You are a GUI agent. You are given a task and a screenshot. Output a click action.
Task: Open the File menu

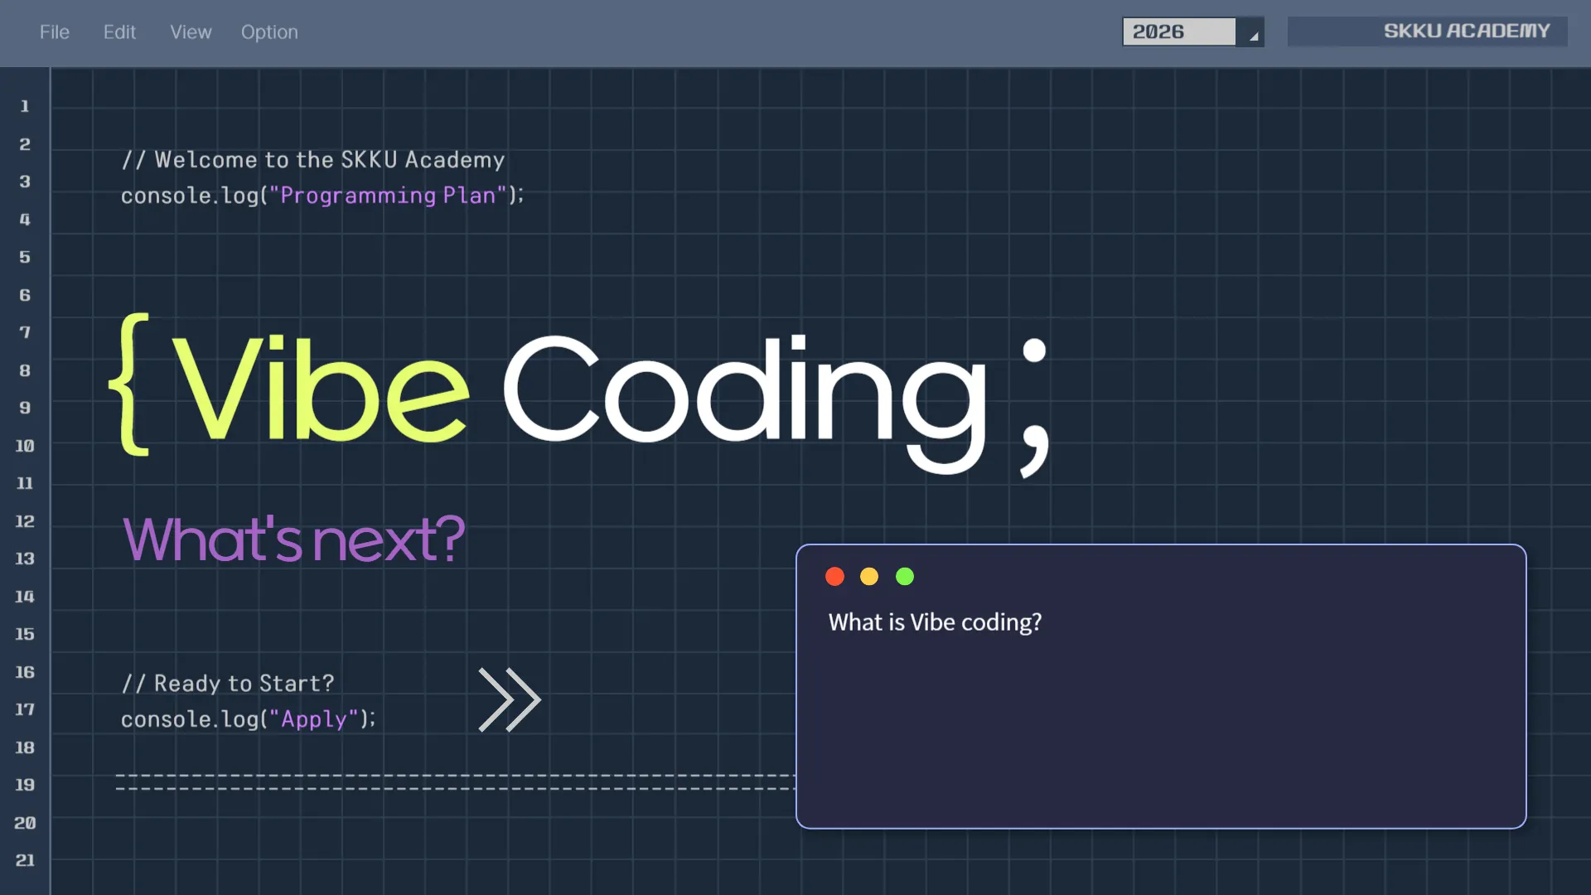pos(55,32)
